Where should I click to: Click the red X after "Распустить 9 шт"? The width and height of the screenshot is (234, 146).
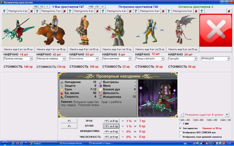click(97, 11)
